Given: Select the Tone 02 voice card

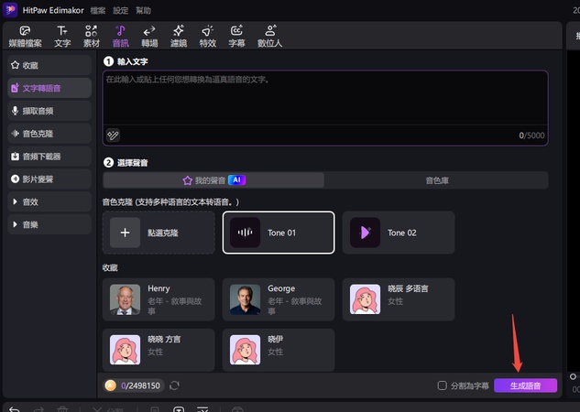Looking at the screenshot, I should (x=399, y=233).
